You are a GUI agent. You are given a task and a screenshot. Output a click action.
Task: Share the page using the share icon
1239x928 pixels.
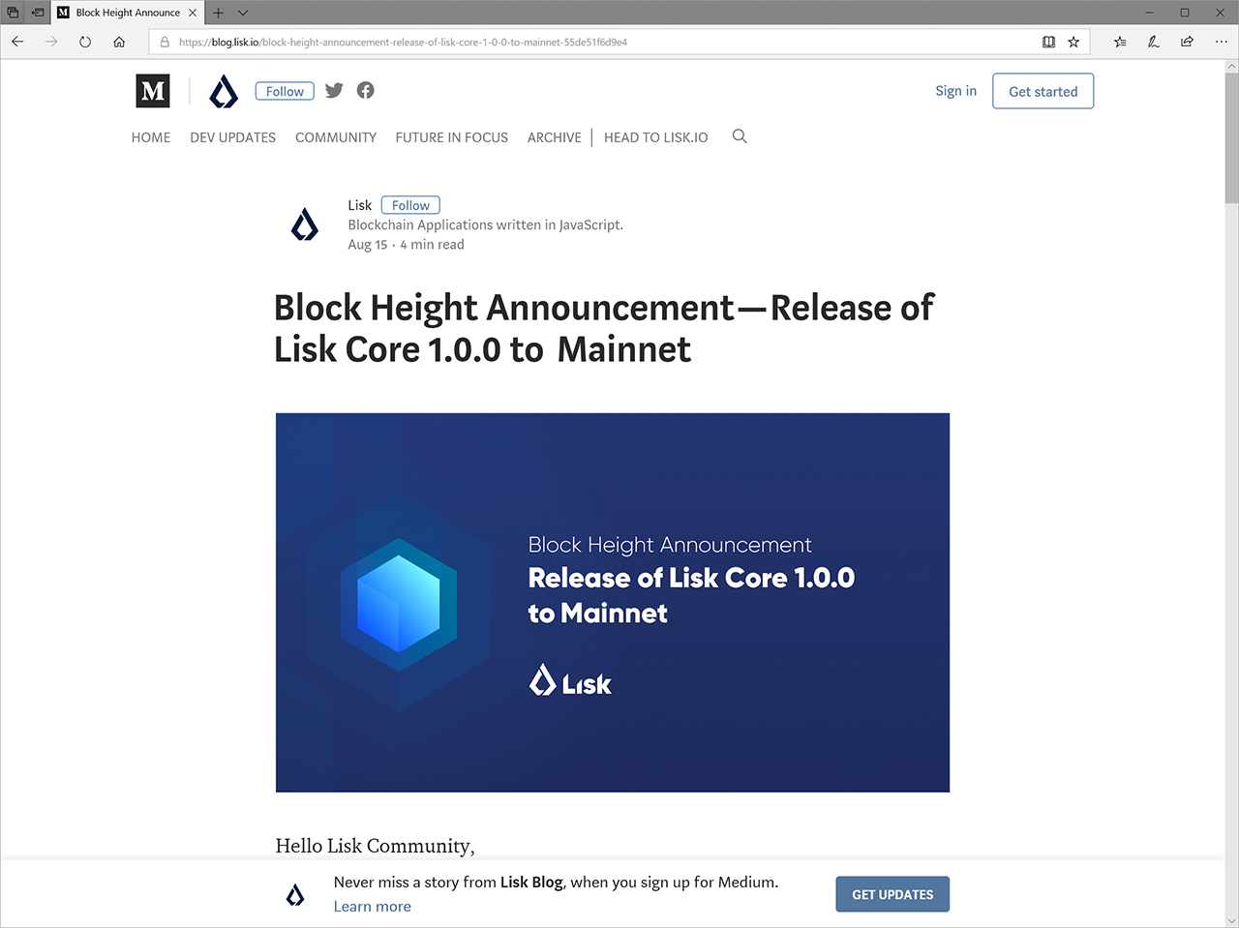point(1187,42)
